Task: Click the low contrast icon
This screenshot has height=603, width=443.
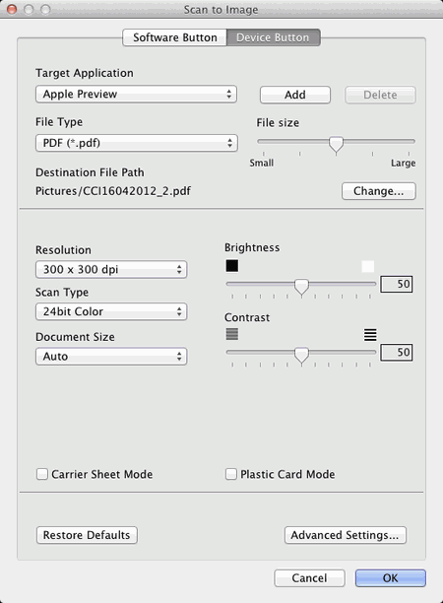Action: pos(232,334)
